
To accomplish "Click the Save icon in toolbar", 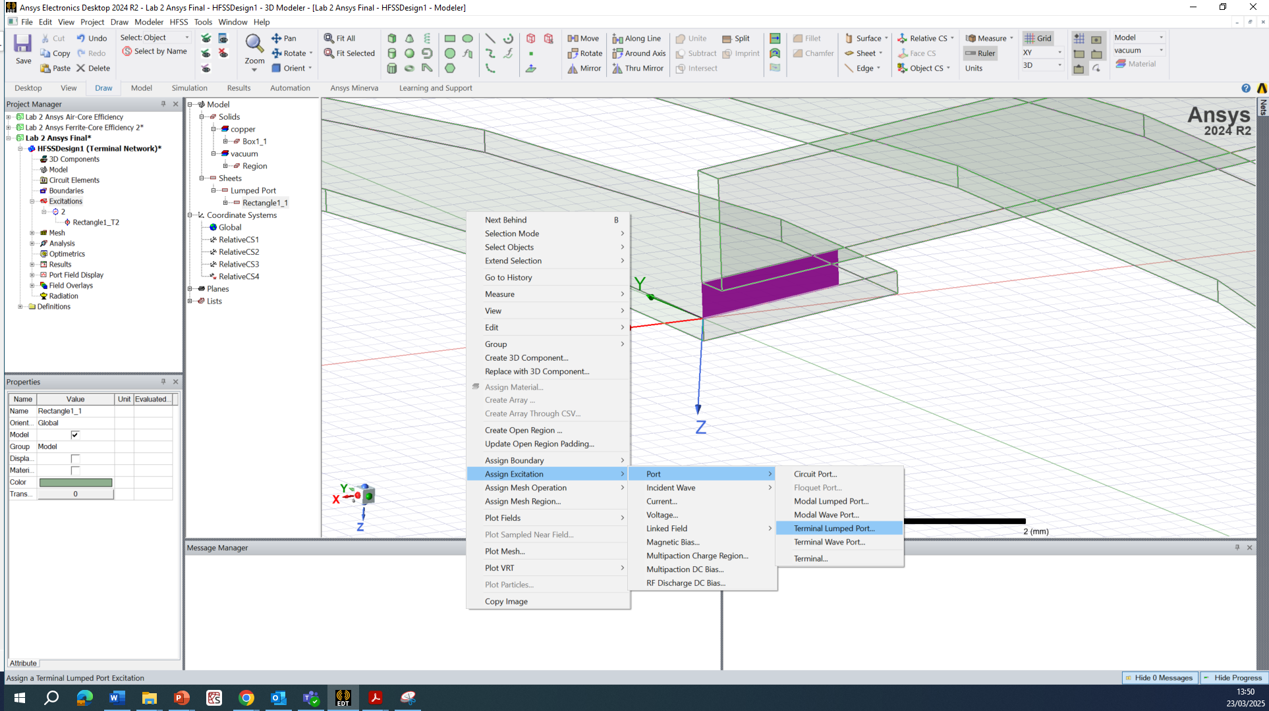I will (x=23, y=44).
